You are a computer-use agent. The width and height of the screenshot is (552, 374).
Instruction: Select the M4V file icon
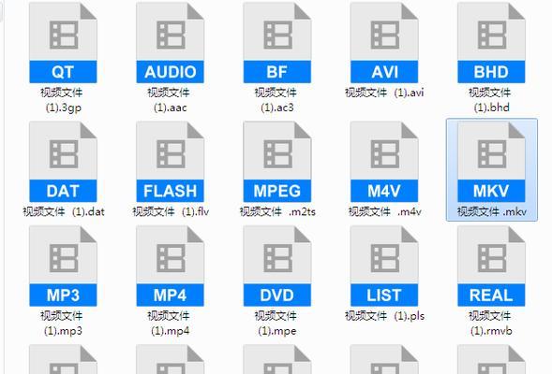coord(384,162)
